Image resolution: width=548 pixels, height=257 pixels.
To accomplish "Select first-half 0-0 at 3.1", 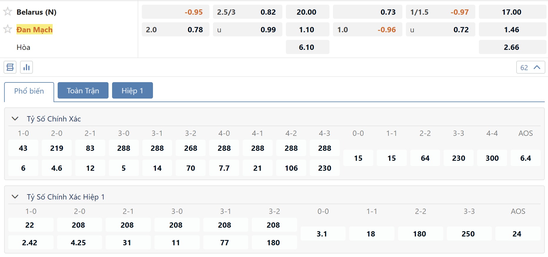I will (x=323, y=234).
